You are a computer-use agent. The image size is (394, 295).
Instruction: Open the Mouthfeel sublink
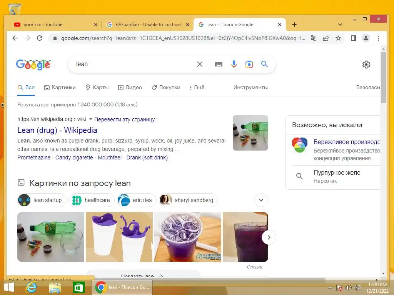click(x=110, y=157)
